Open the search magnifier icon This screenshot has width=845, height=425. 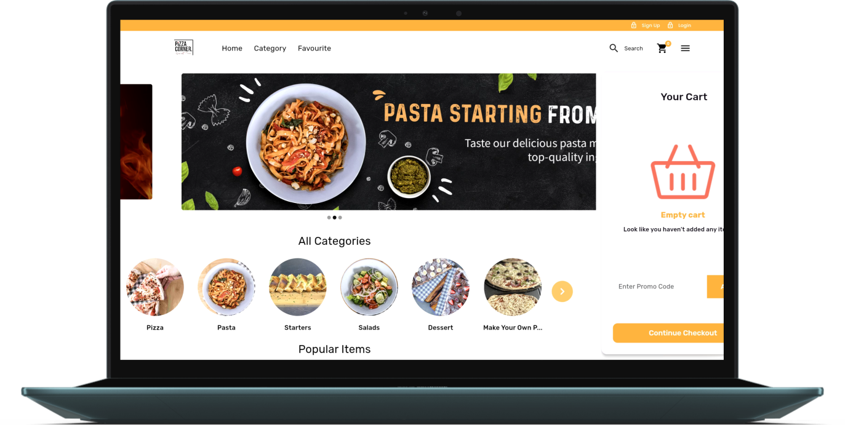614,48
